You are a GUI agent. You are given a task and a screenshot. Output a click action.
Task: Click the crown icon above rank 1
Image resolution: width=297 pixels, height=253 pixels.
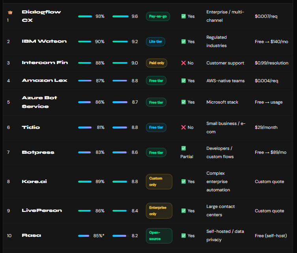tap(10, 12)
